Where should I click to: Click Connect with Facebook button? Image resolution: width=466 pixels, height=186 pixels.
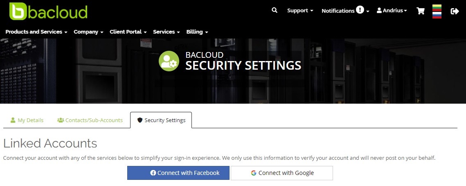pos(178,173)
